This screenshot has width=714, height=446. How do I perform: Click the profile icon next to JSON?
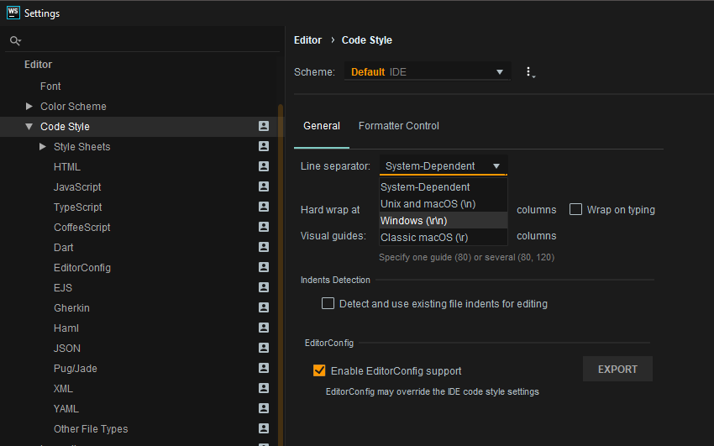coord(264,348)
